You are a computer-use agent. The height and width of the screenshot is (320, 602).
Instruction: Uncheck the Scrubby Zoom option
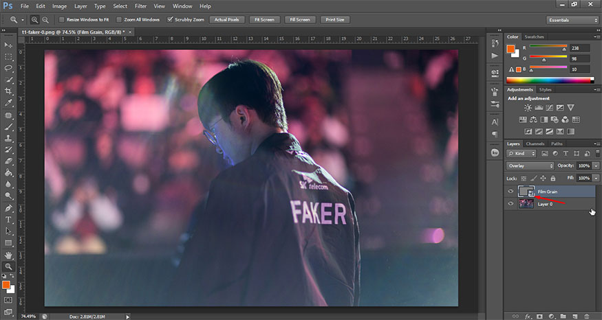click(x=171, y=20)
